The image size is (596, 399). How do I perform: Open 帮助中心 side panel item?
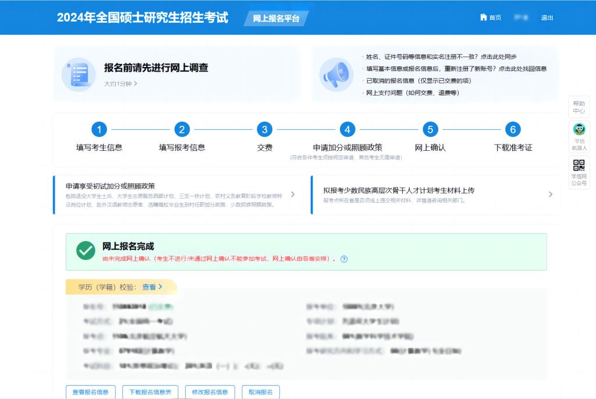coord(579,107)
